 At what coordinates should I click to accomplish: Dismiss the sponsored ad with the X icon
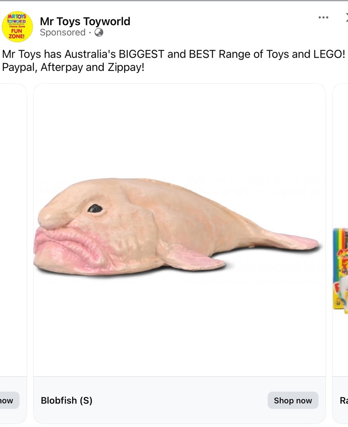click(x=346, y=18)
